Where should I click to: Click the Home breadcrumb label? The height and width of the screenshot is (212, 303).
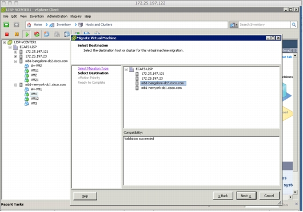point(38,25)
